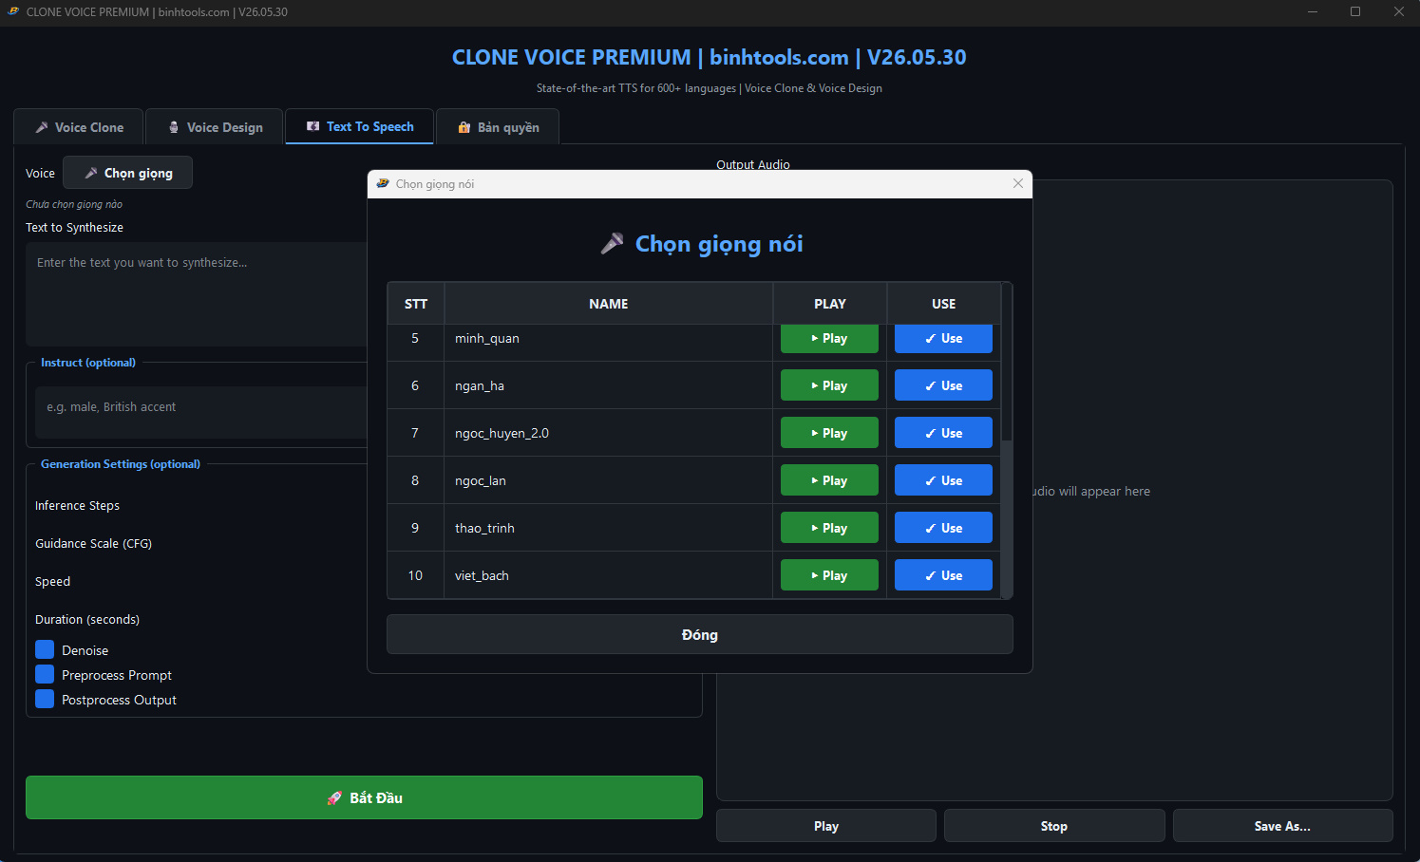Screen dimensions: 1420x862
Task: Click the output audio Stop button
Action: (1054, 826)
